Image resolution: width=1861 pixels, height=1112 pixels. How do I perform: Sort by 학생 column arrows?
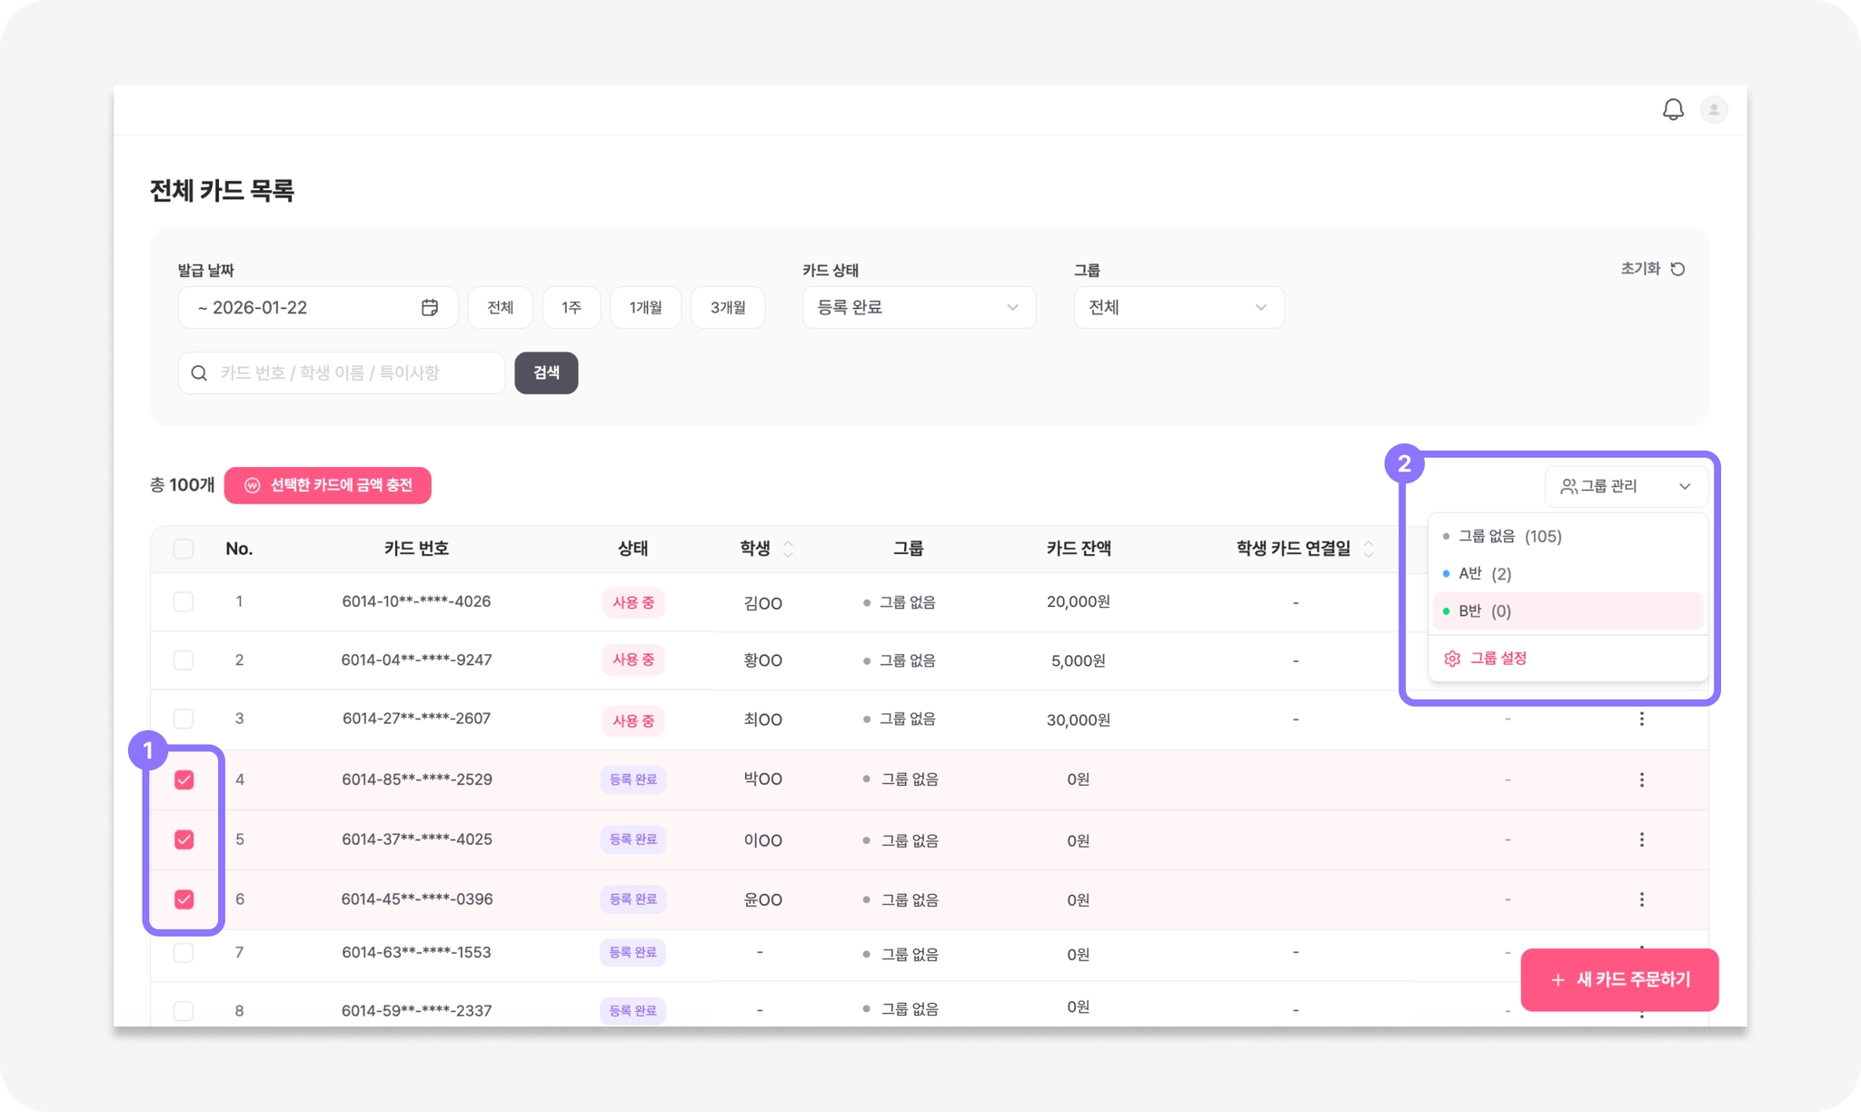pos(788,549)
